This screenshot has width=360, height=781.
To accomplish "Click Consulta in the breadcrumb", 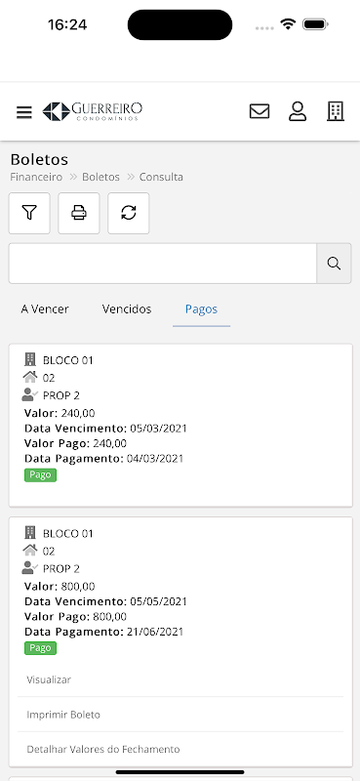I will click(x=161, y=177).
